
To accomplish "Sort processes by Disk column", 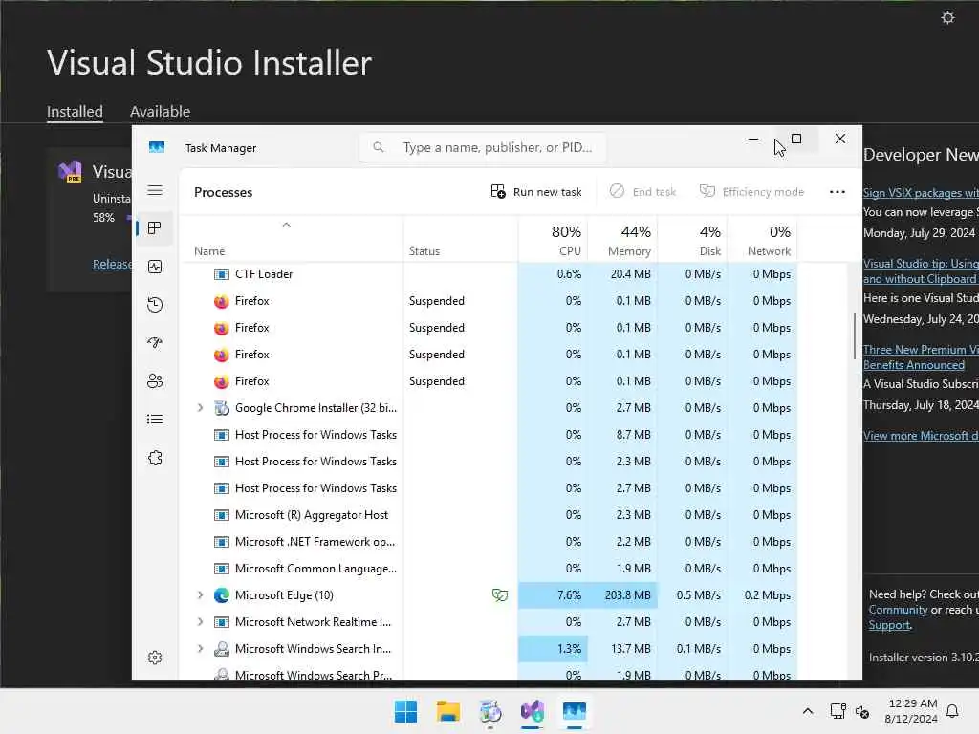I will (x=692, y=240).
